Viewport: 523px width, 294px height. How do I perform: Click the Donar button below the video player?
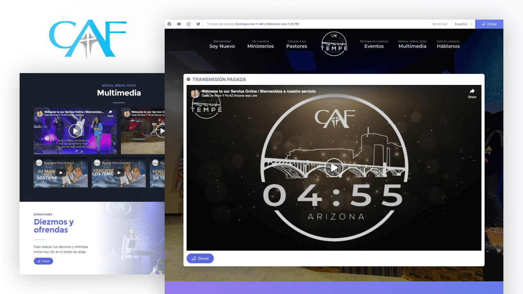200,258
